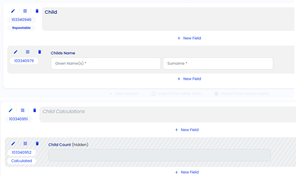Edit Child Calculations section pencil icon
296x178 pixels.
tap(11, 110)
